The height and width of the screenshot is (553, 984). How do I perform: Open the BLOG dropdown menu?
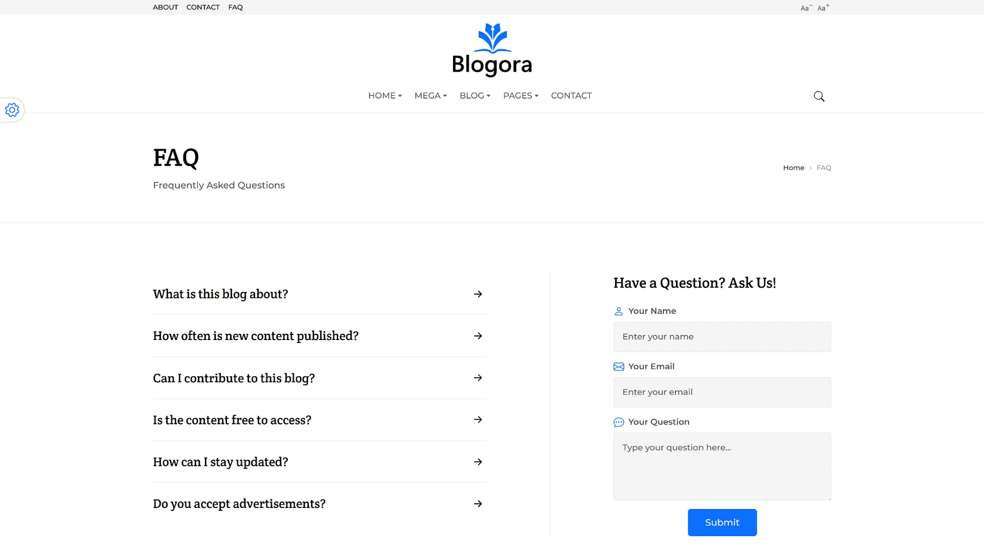coord(475,96)
